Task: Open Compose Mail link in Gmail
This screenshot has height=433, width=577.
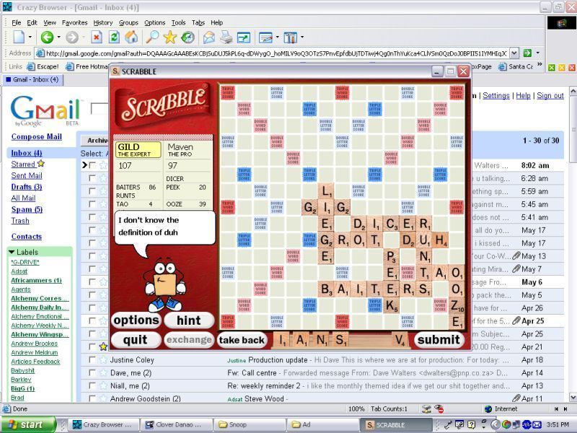Action: (x=37, y=136)
